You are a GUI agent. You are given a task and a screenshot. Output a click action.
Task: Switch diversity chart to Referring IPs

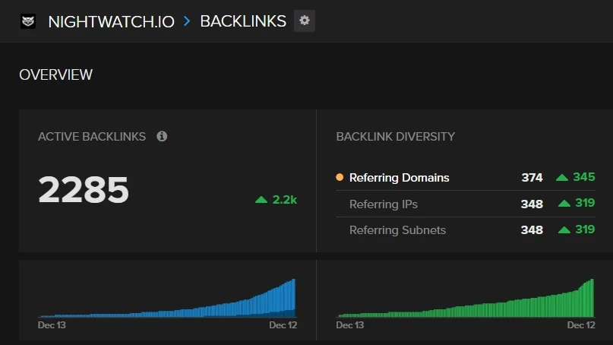384,204
